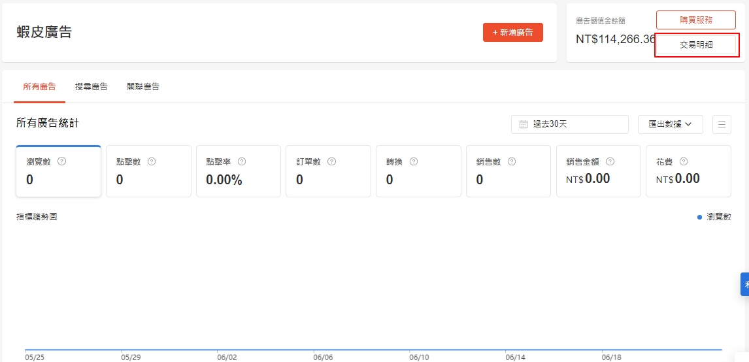Image resolution: width=749 pixels, height=362 pixels.
Task: Click the help icon next to 銷售數
Action: click(512, 161)
